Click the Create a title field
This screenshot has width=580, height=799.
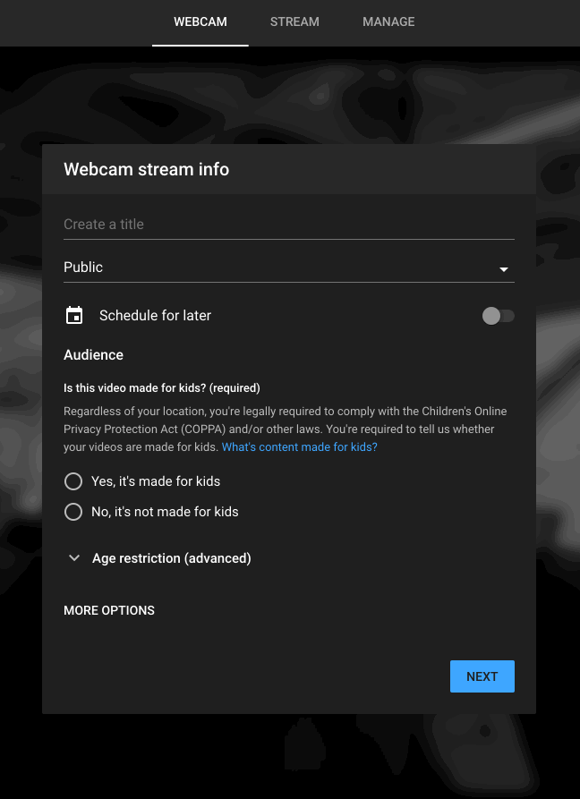(289, 225)
